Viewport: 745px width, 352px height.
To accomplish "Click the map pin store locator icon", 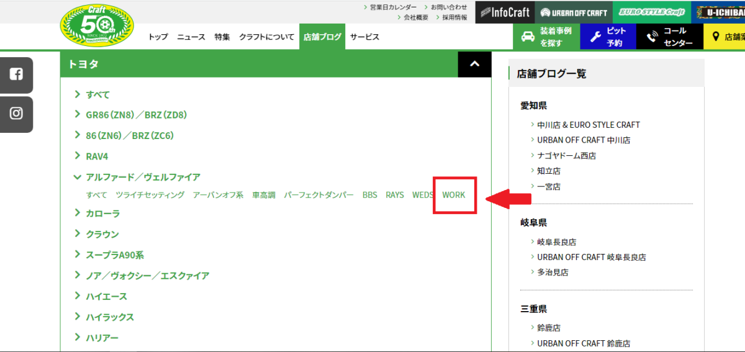I will click(x=716, y=37).
